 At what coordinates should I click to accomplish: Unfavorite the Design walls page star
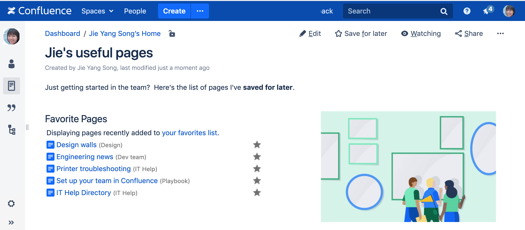pyautogui.click(x=257, y=145)
